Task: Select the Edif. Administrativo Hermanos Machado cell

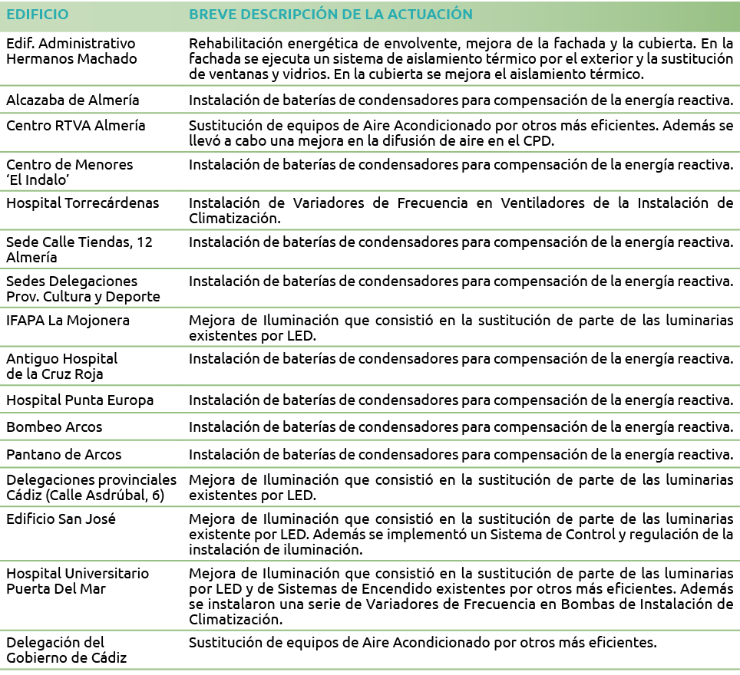Action: click(71, 51)
